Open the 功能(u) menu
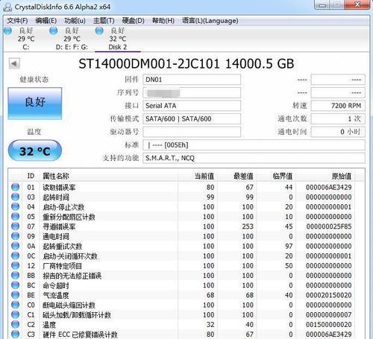The height and width of the screenshot is (339, 373). tap(75, 21)
